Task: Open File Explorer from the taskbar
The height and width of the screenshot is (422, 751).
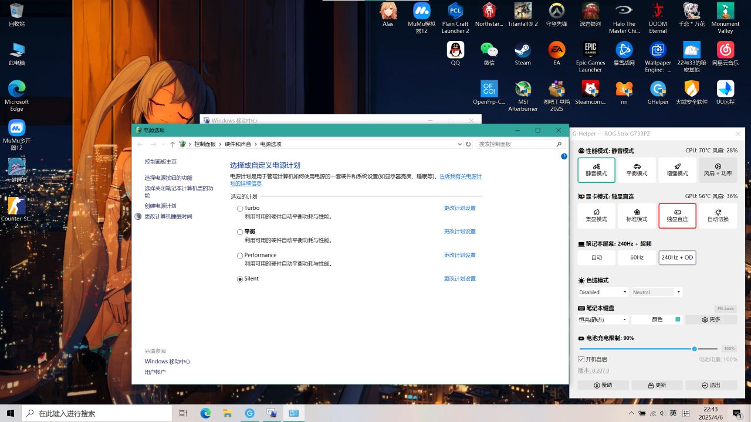Action: click(227, 413)
